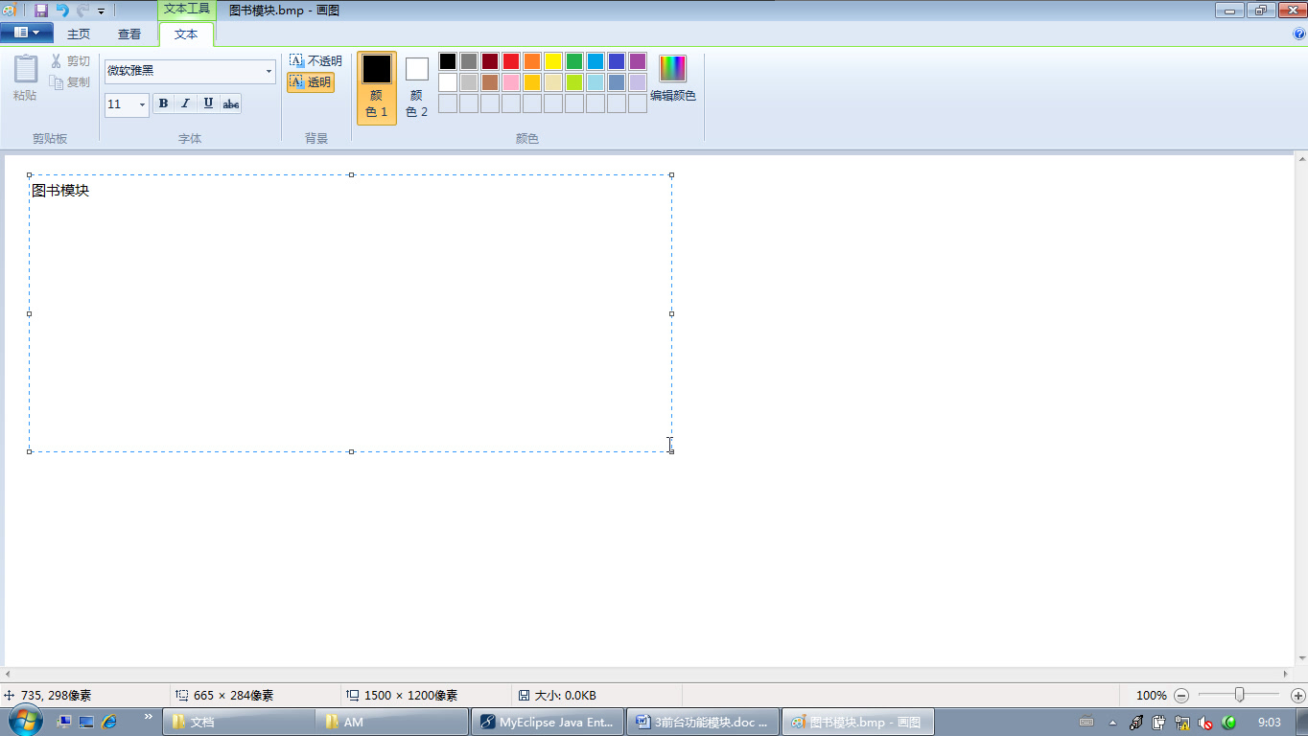Toggle Underline text formatting
1308x736 pixels.
tap(208, 103)
